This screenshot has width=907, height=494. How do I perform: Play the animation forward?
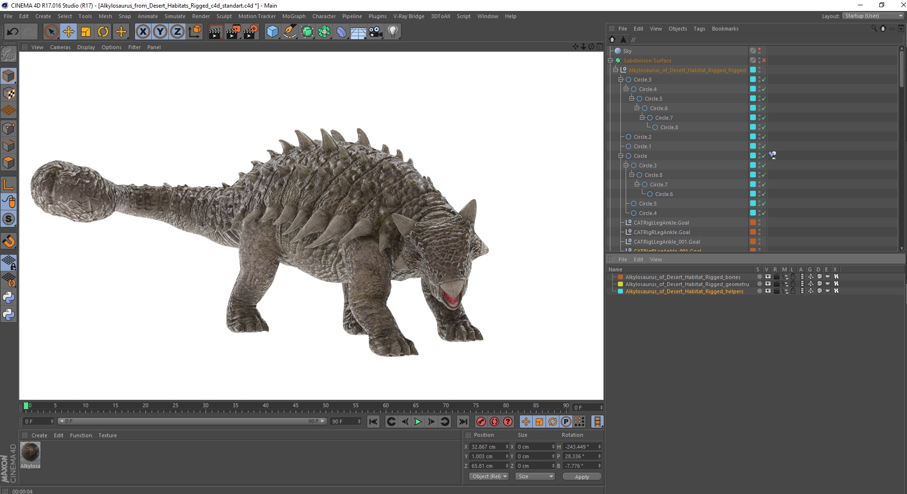(418, 422)
